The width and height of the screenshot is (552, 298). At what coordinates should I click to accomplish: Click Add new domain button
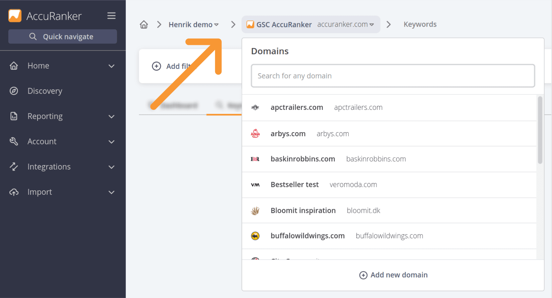[393, 275]
